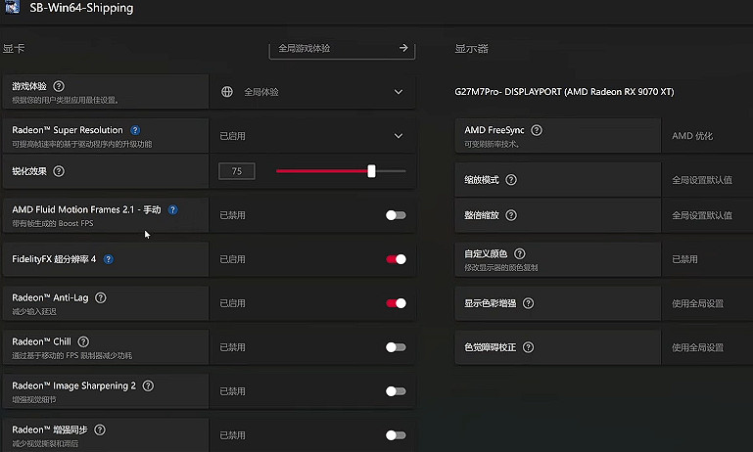Click blue info icon beside Radeon Super Resolution
Screen dimensions: 753x452
(x=135, y=130)
